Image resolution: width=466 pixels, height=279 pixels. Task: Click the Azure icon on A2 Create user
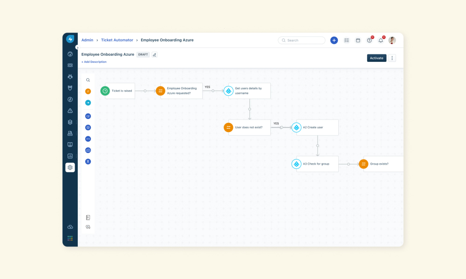pos(296,127)
